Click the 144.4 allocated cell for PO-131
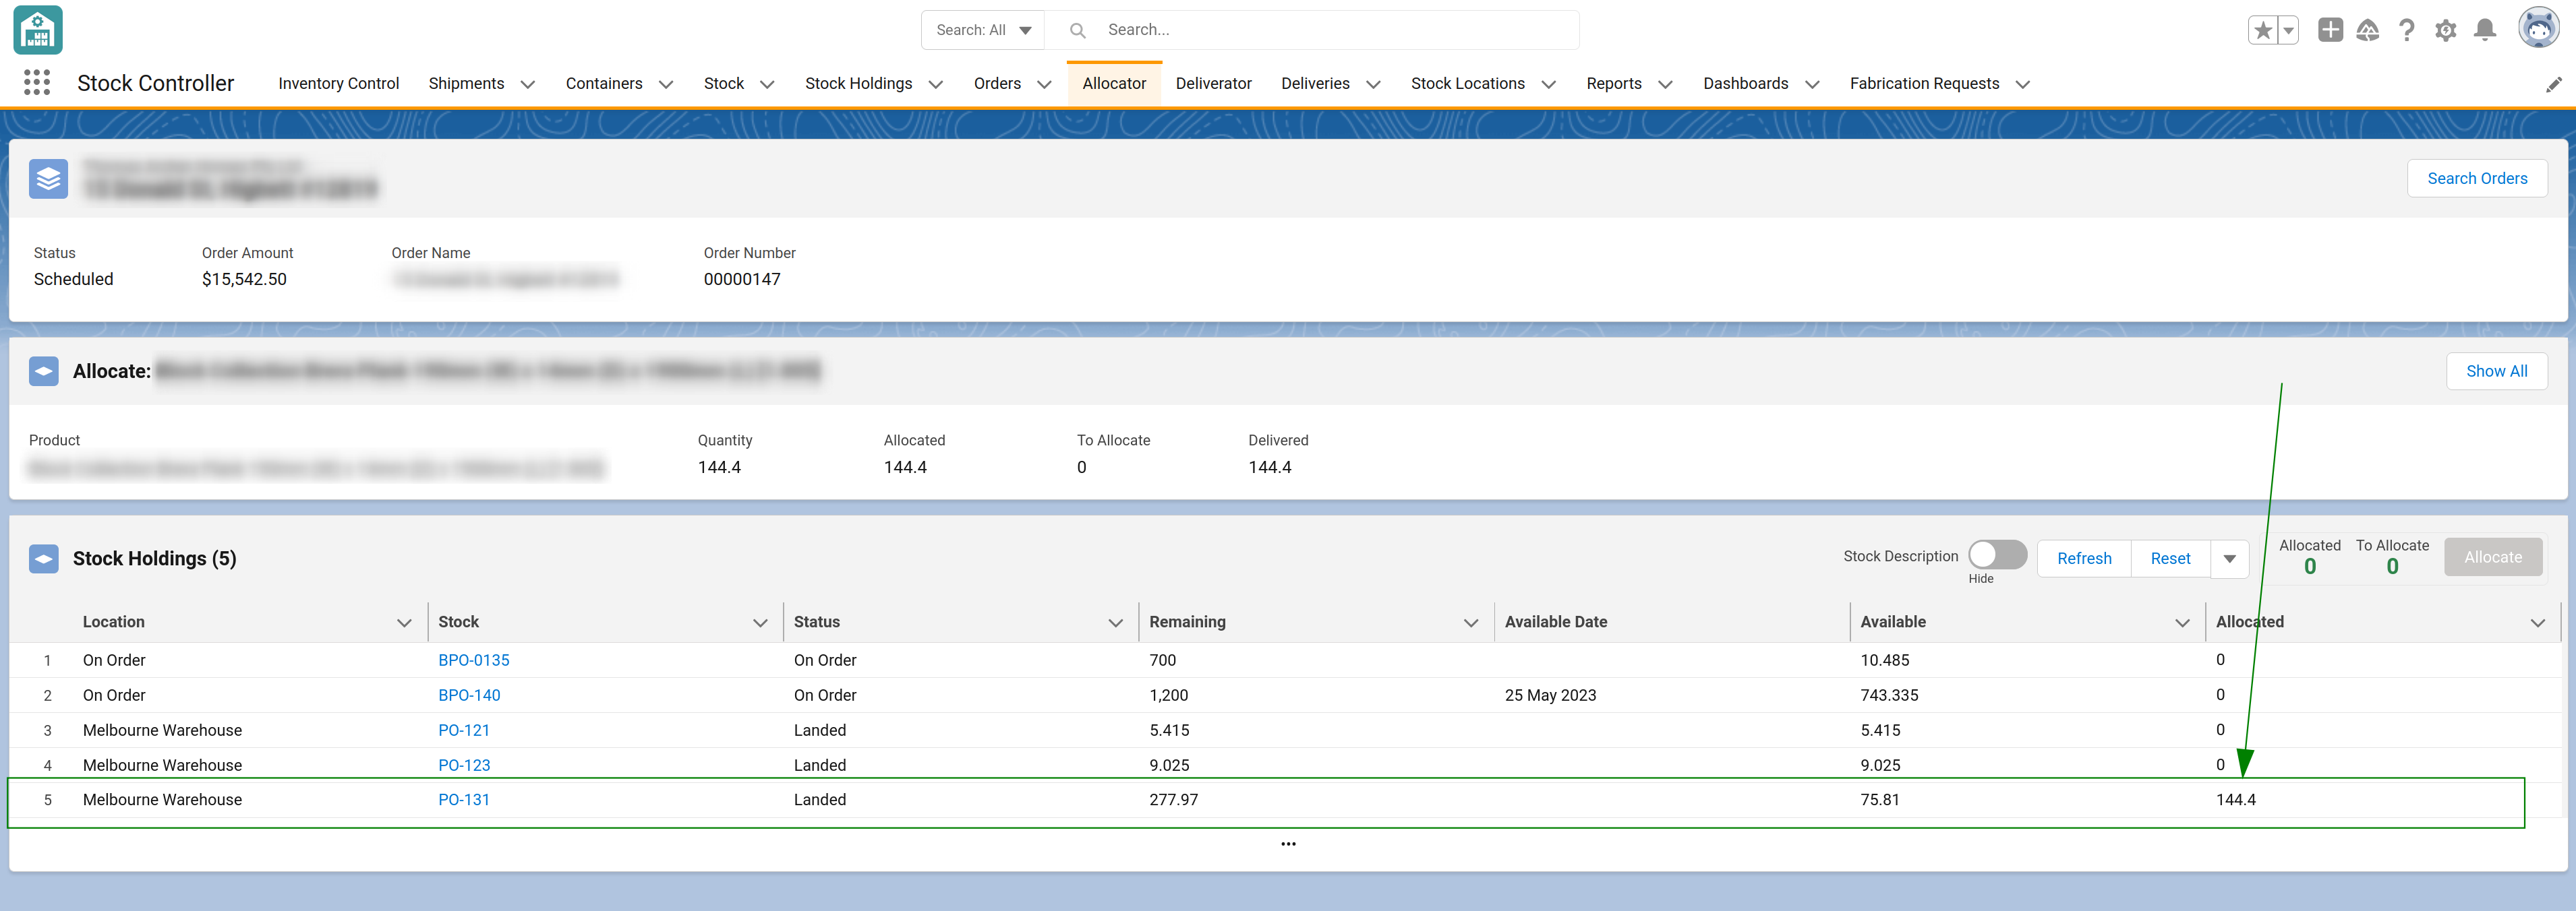The image size is (2576, 911). (2235, 800)
